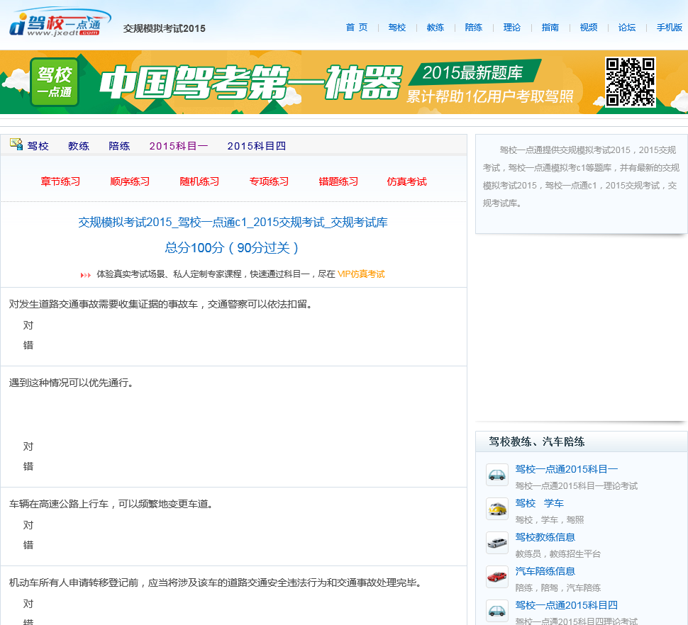Select 对 for the 高速公路变更车道 question
Screen dimensions: 688x625
coord(28,524)
